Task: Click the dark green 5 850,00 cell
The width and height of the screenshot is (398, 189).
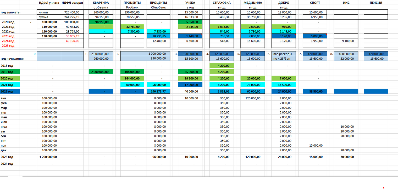Action: [190, 22]
